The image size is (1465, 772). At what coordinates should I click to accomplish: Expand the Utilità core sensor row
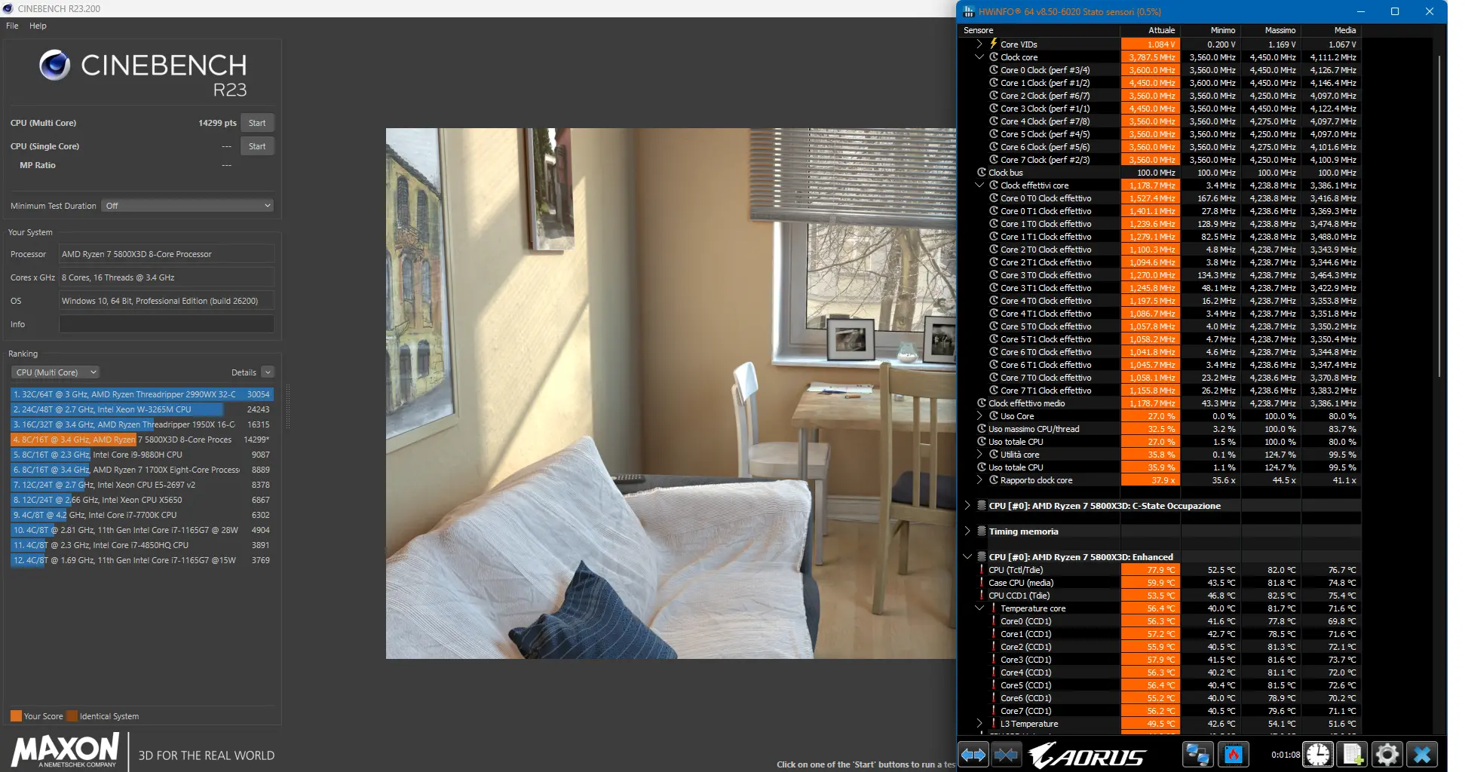pos(979,454)
